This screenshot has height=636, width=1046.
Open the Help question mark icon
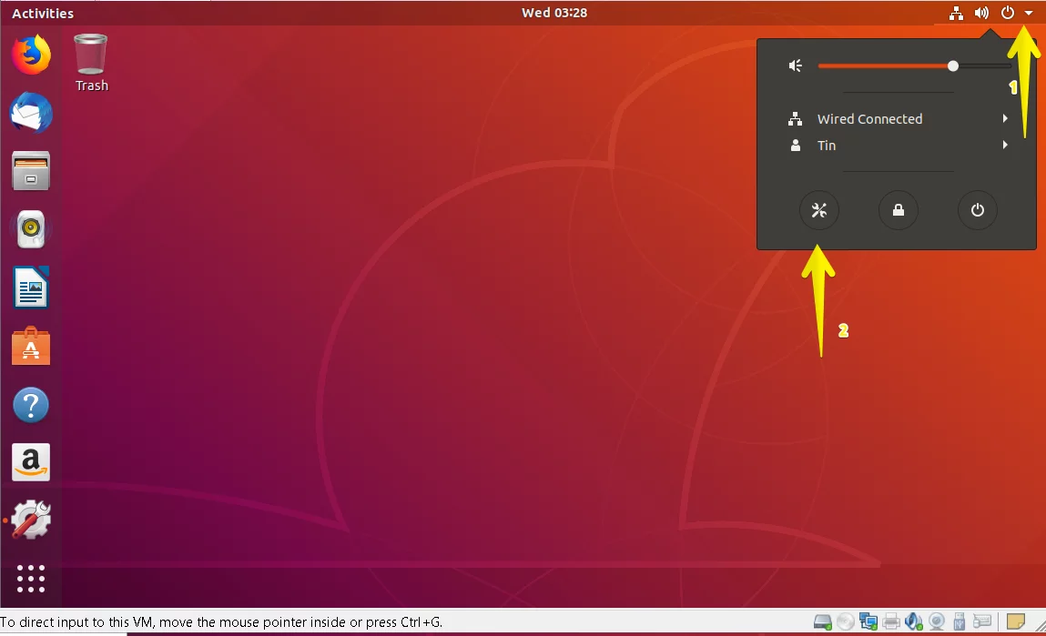[31, 405]
